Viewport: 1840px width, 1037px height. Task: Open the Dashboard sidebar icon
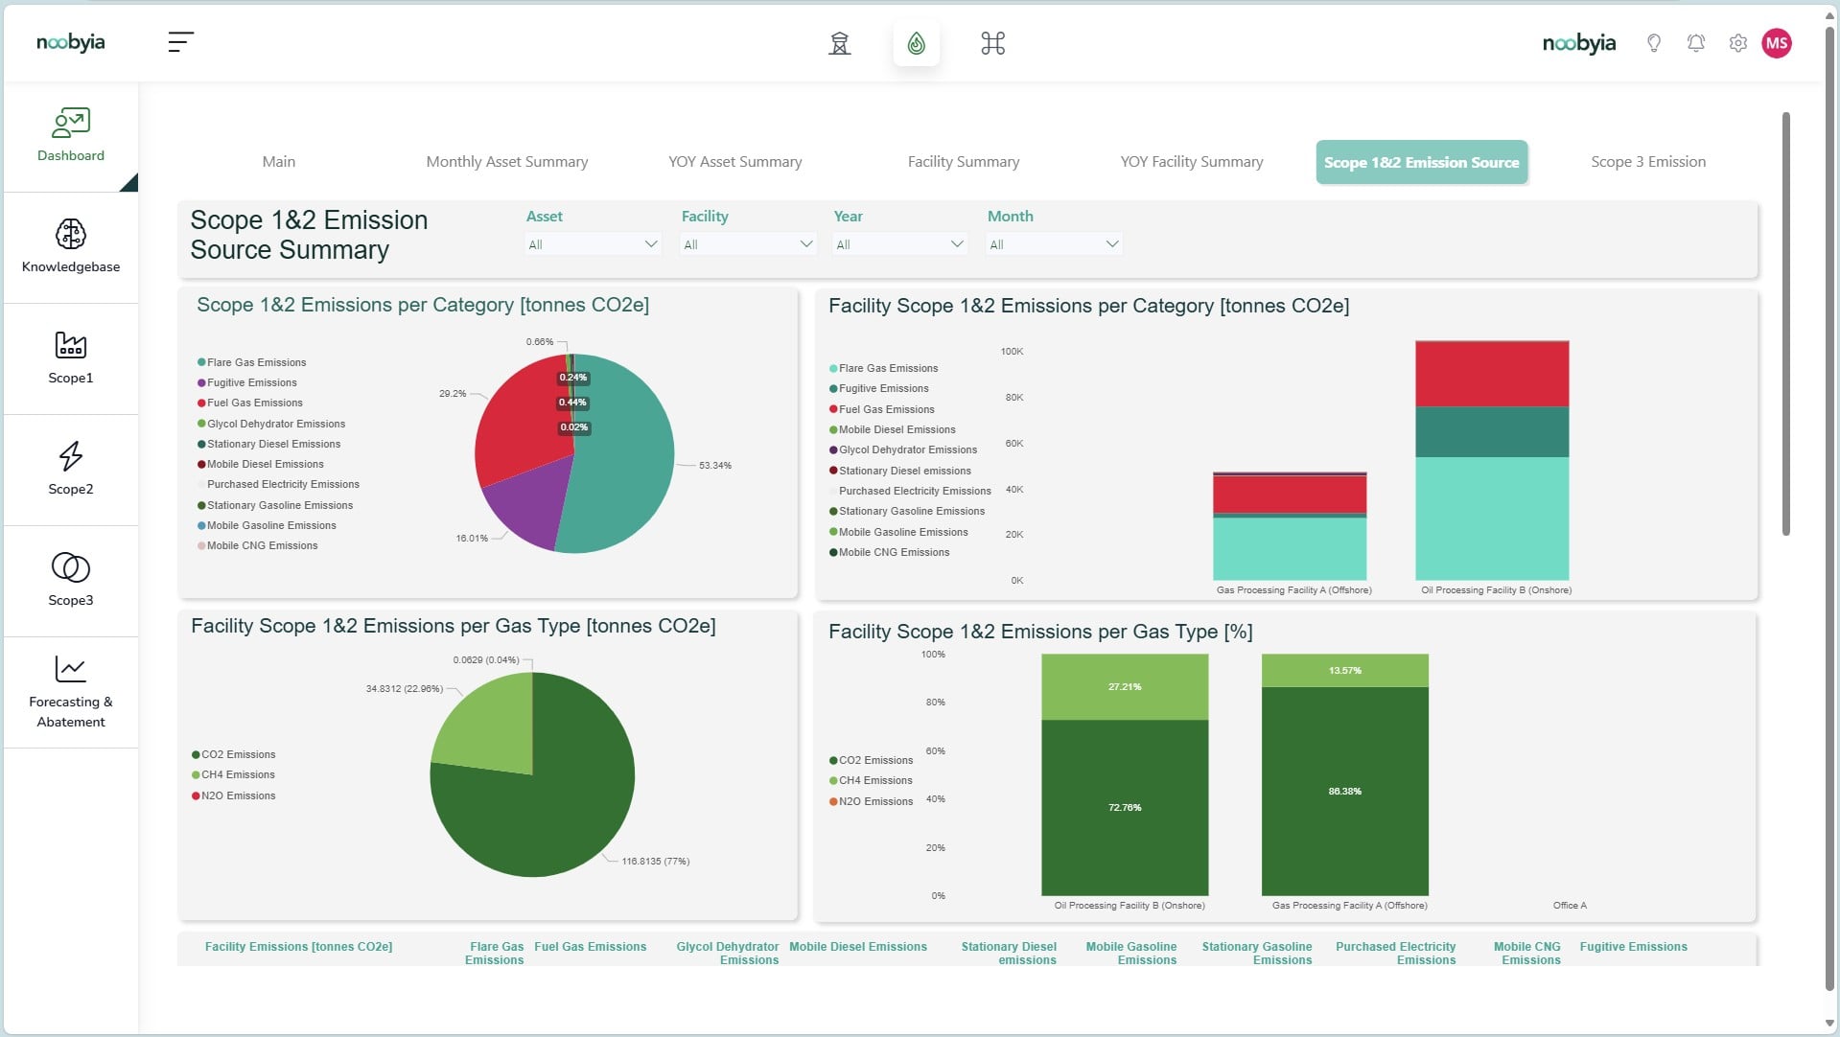pyautogui.click(x=71, y=123)
